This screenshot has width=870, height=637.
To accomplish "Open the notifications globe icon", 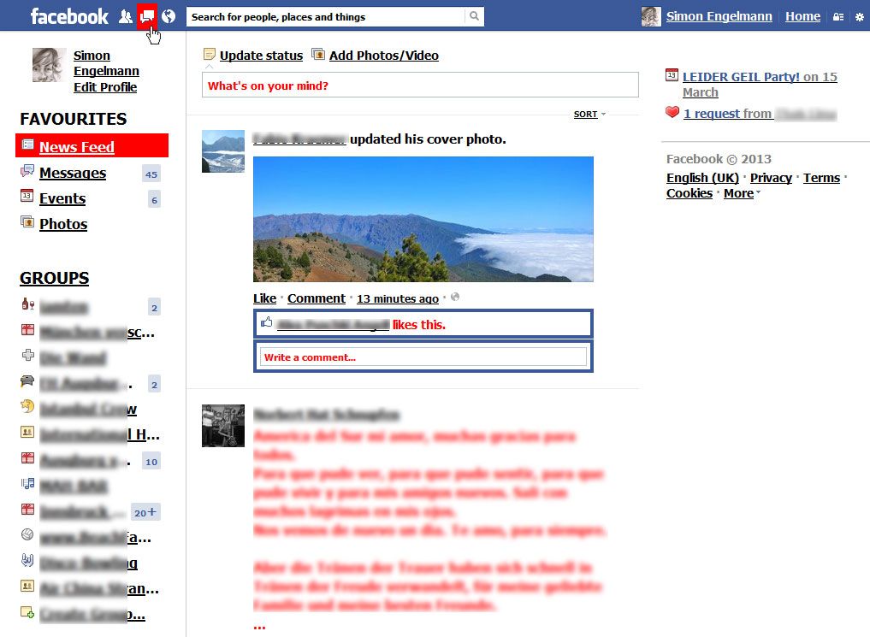I will (168, 15).
